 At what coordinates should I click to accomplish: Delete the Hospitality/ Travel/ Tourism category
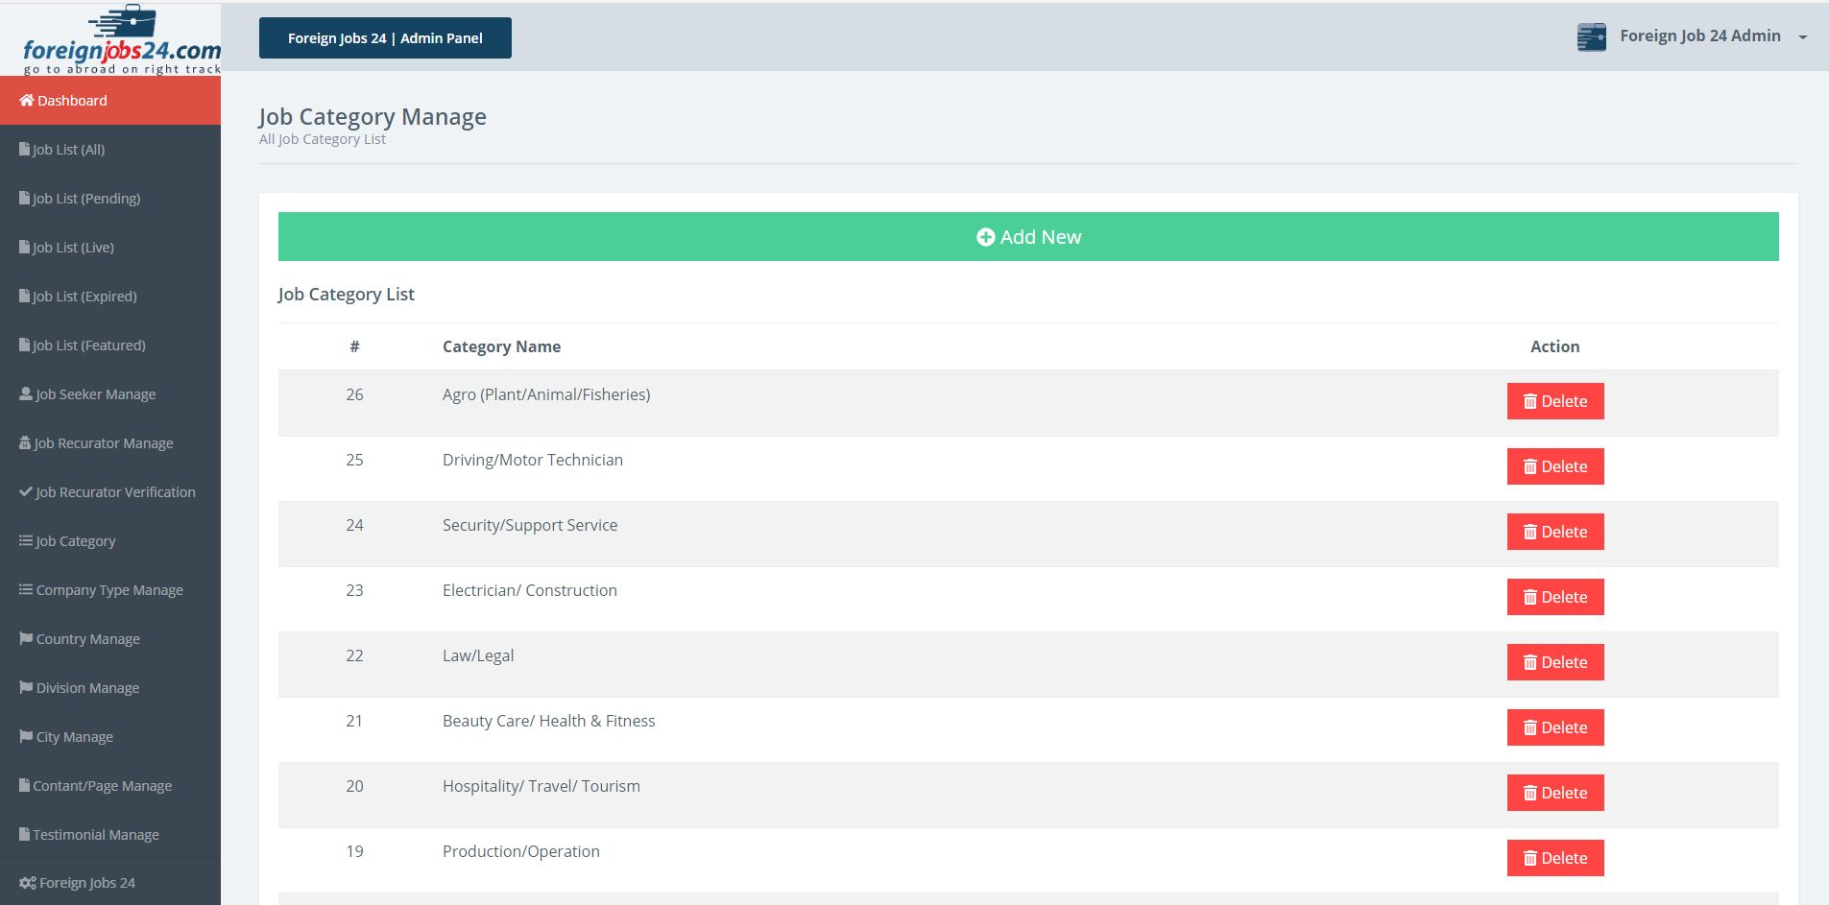click(x=1555, y=793)
